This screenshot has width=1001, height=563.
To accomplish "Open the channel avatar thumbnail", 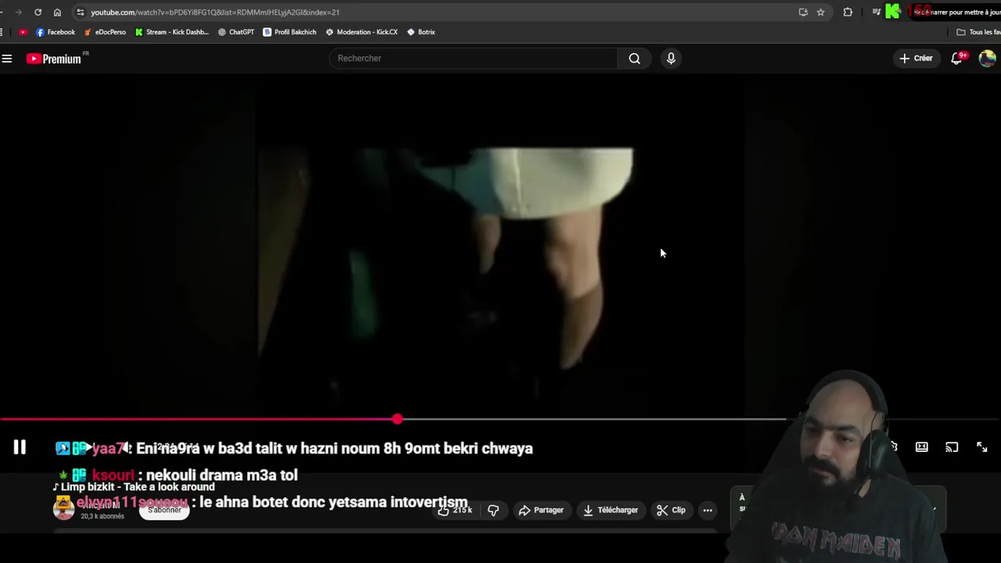I will click(63, 510).
